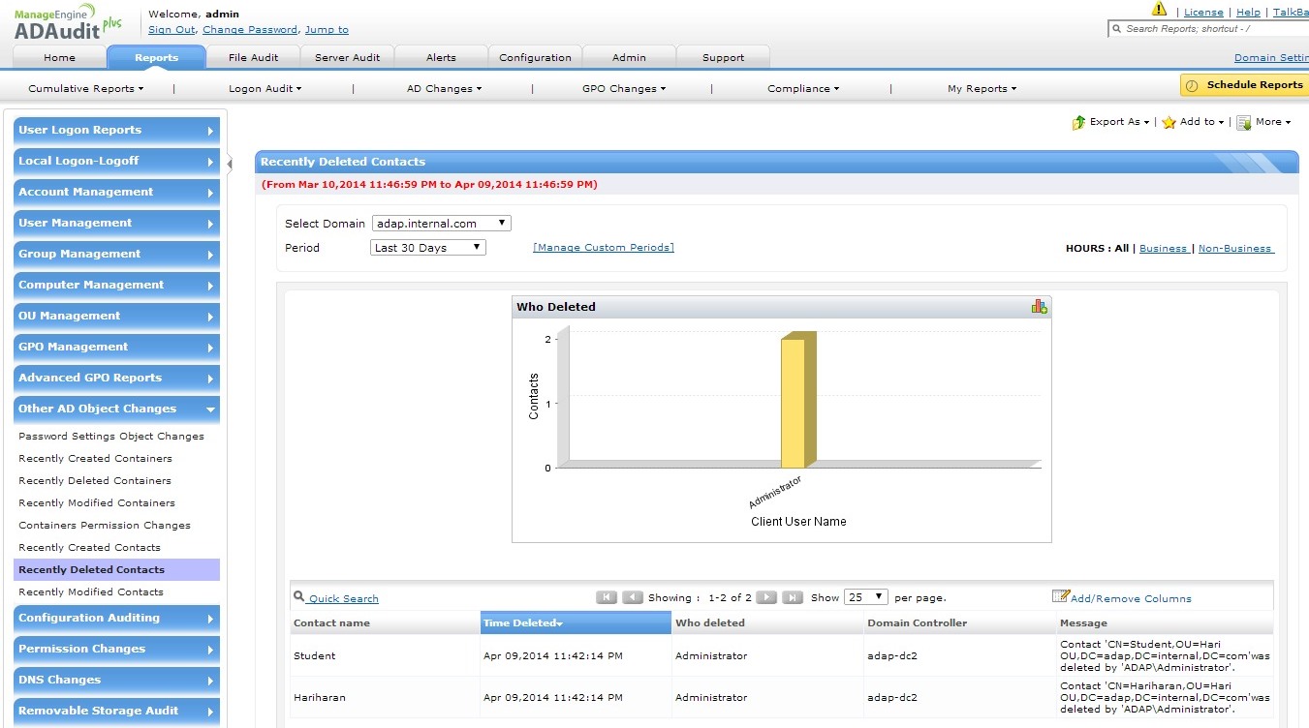Filter hours to Business only
The height and width of the screenshot is (728, 1309).
coord(1163,249)
